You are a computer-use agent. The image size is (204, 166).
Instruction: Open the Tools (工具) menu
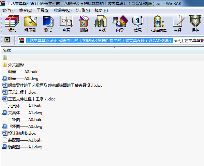43,10
